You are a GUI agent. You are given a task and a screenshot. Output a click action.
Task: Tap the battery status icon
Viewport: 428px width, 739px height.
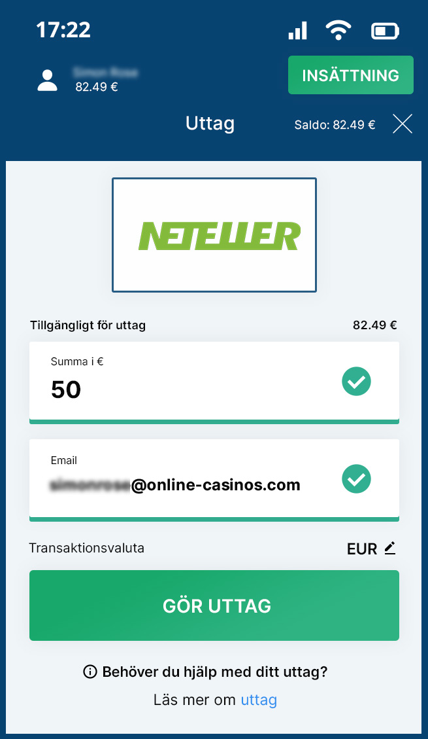tap(386, 31)
